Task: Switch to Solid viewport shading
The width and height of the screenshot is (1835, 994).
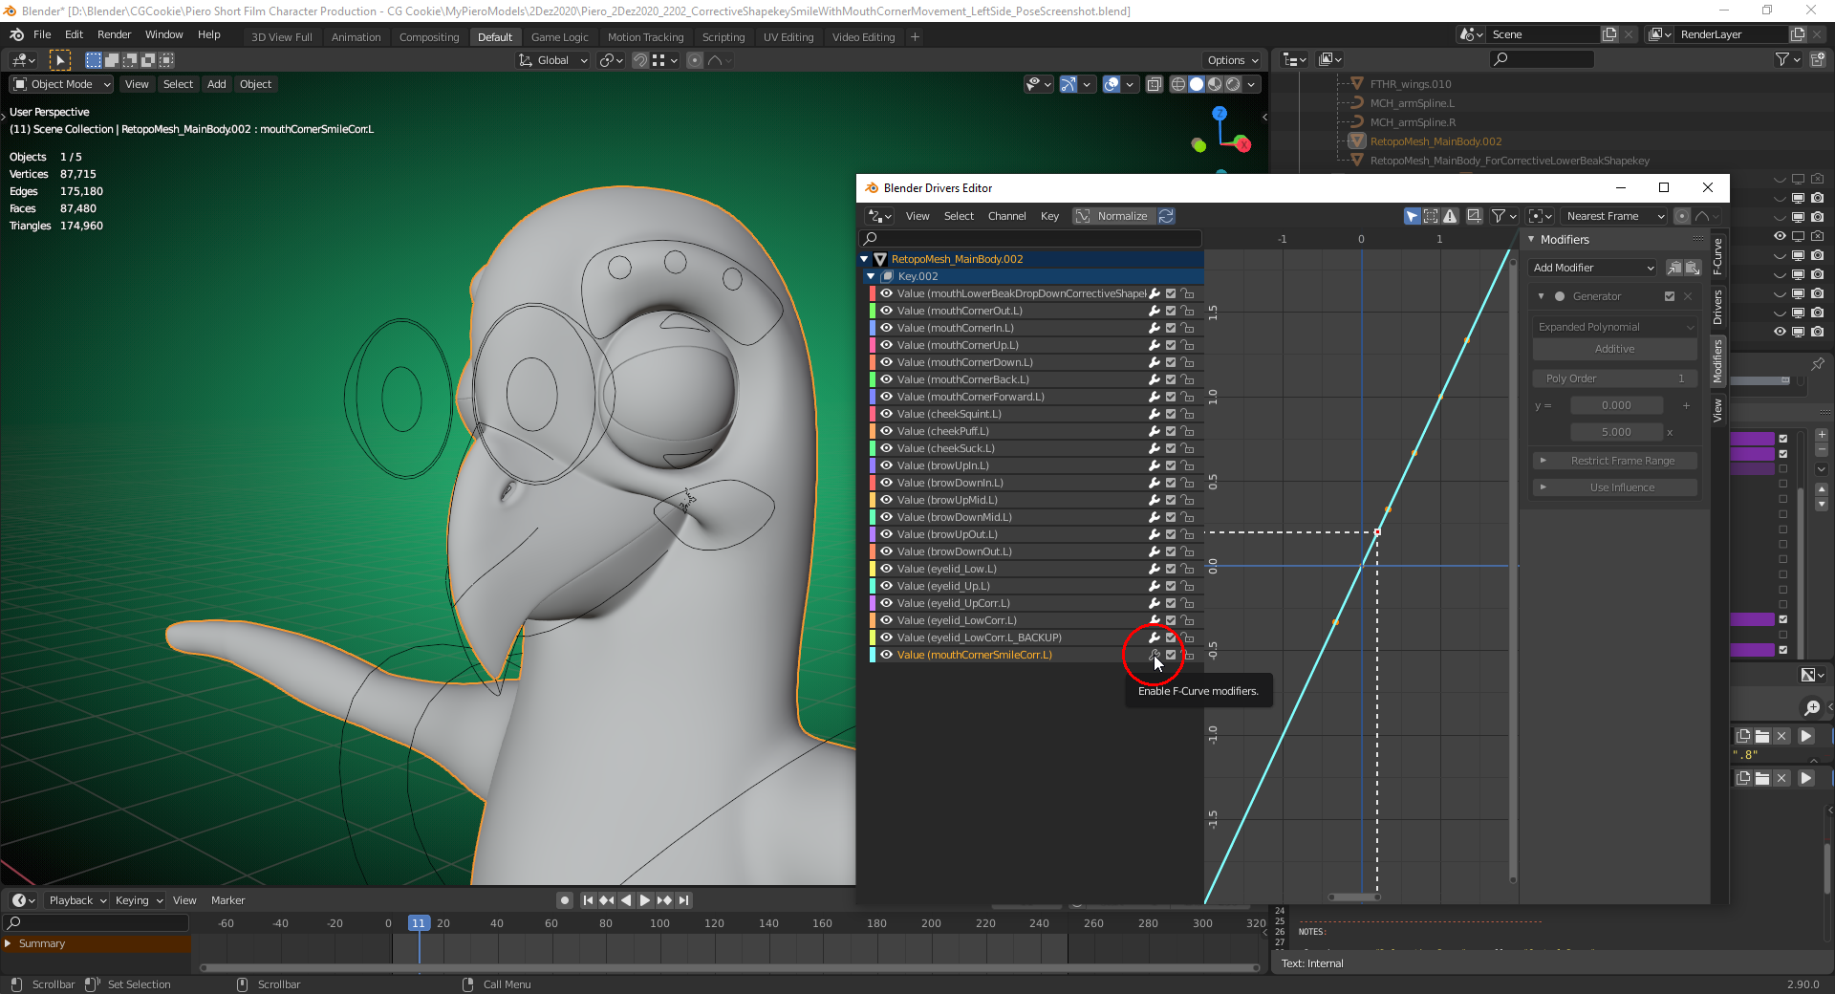Action: (x=1197, y=84)
